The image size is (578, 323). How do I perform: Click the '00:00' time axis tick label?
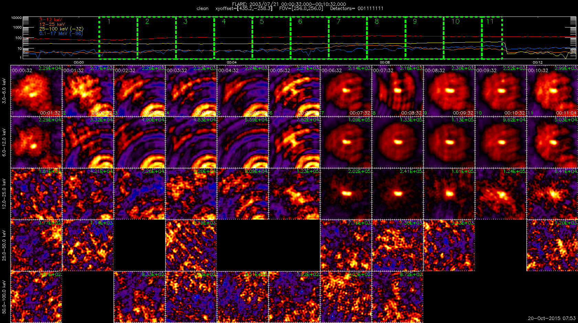[79, 63]
